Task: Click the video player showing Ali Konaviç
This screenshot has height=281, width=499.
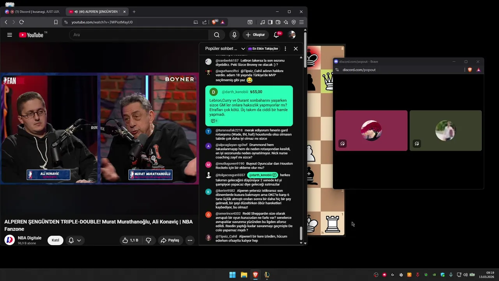Action: pos(99,128)
